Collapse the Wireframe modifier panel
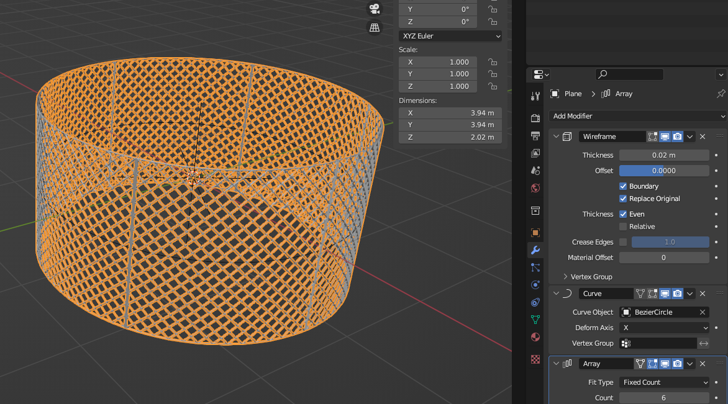This screenshot has height=404, width=728. coord(556,137)
